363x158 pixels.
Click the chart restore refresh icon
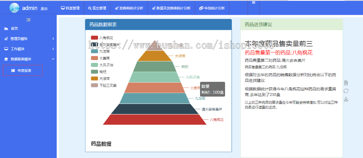pos(346,91)
